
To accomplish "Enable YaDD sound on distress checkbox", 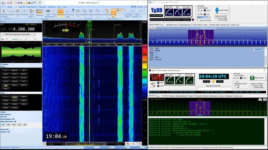I will pos(198,20).
